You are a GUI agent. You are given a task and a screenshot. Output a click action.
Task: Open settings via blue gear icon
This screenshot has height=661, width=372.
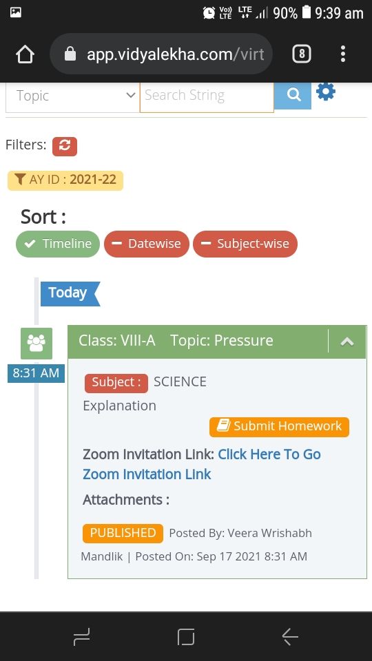click(326, 92)
